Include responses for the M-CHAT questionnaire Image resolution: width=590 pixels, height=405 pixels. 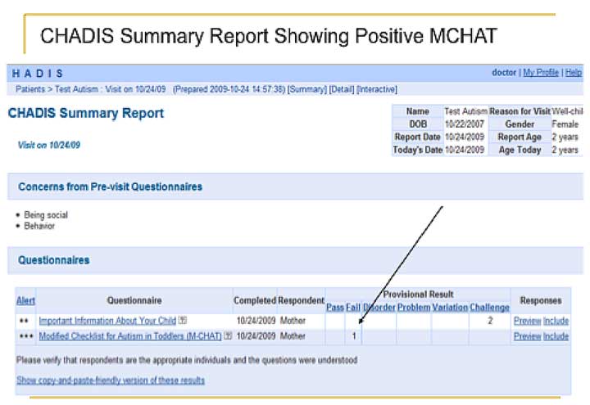(556, 335)
